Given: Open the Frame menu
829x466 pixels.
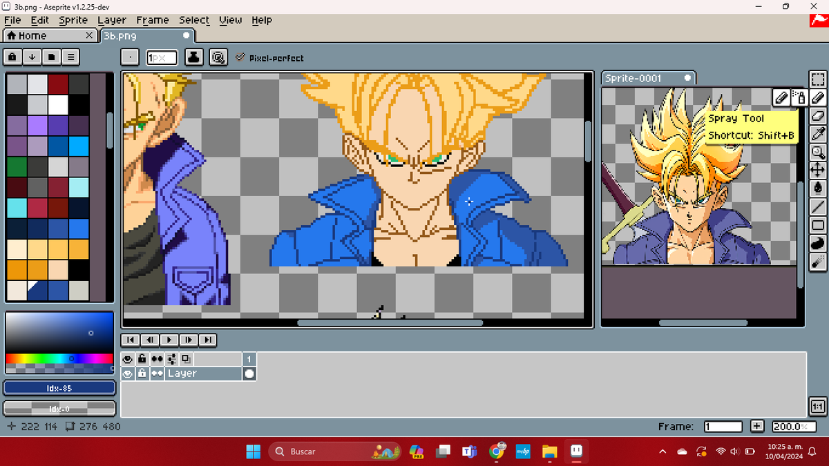Looking at the screenshot, I should [x=153, y=20].
